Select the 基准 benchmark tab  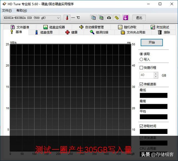16,32
